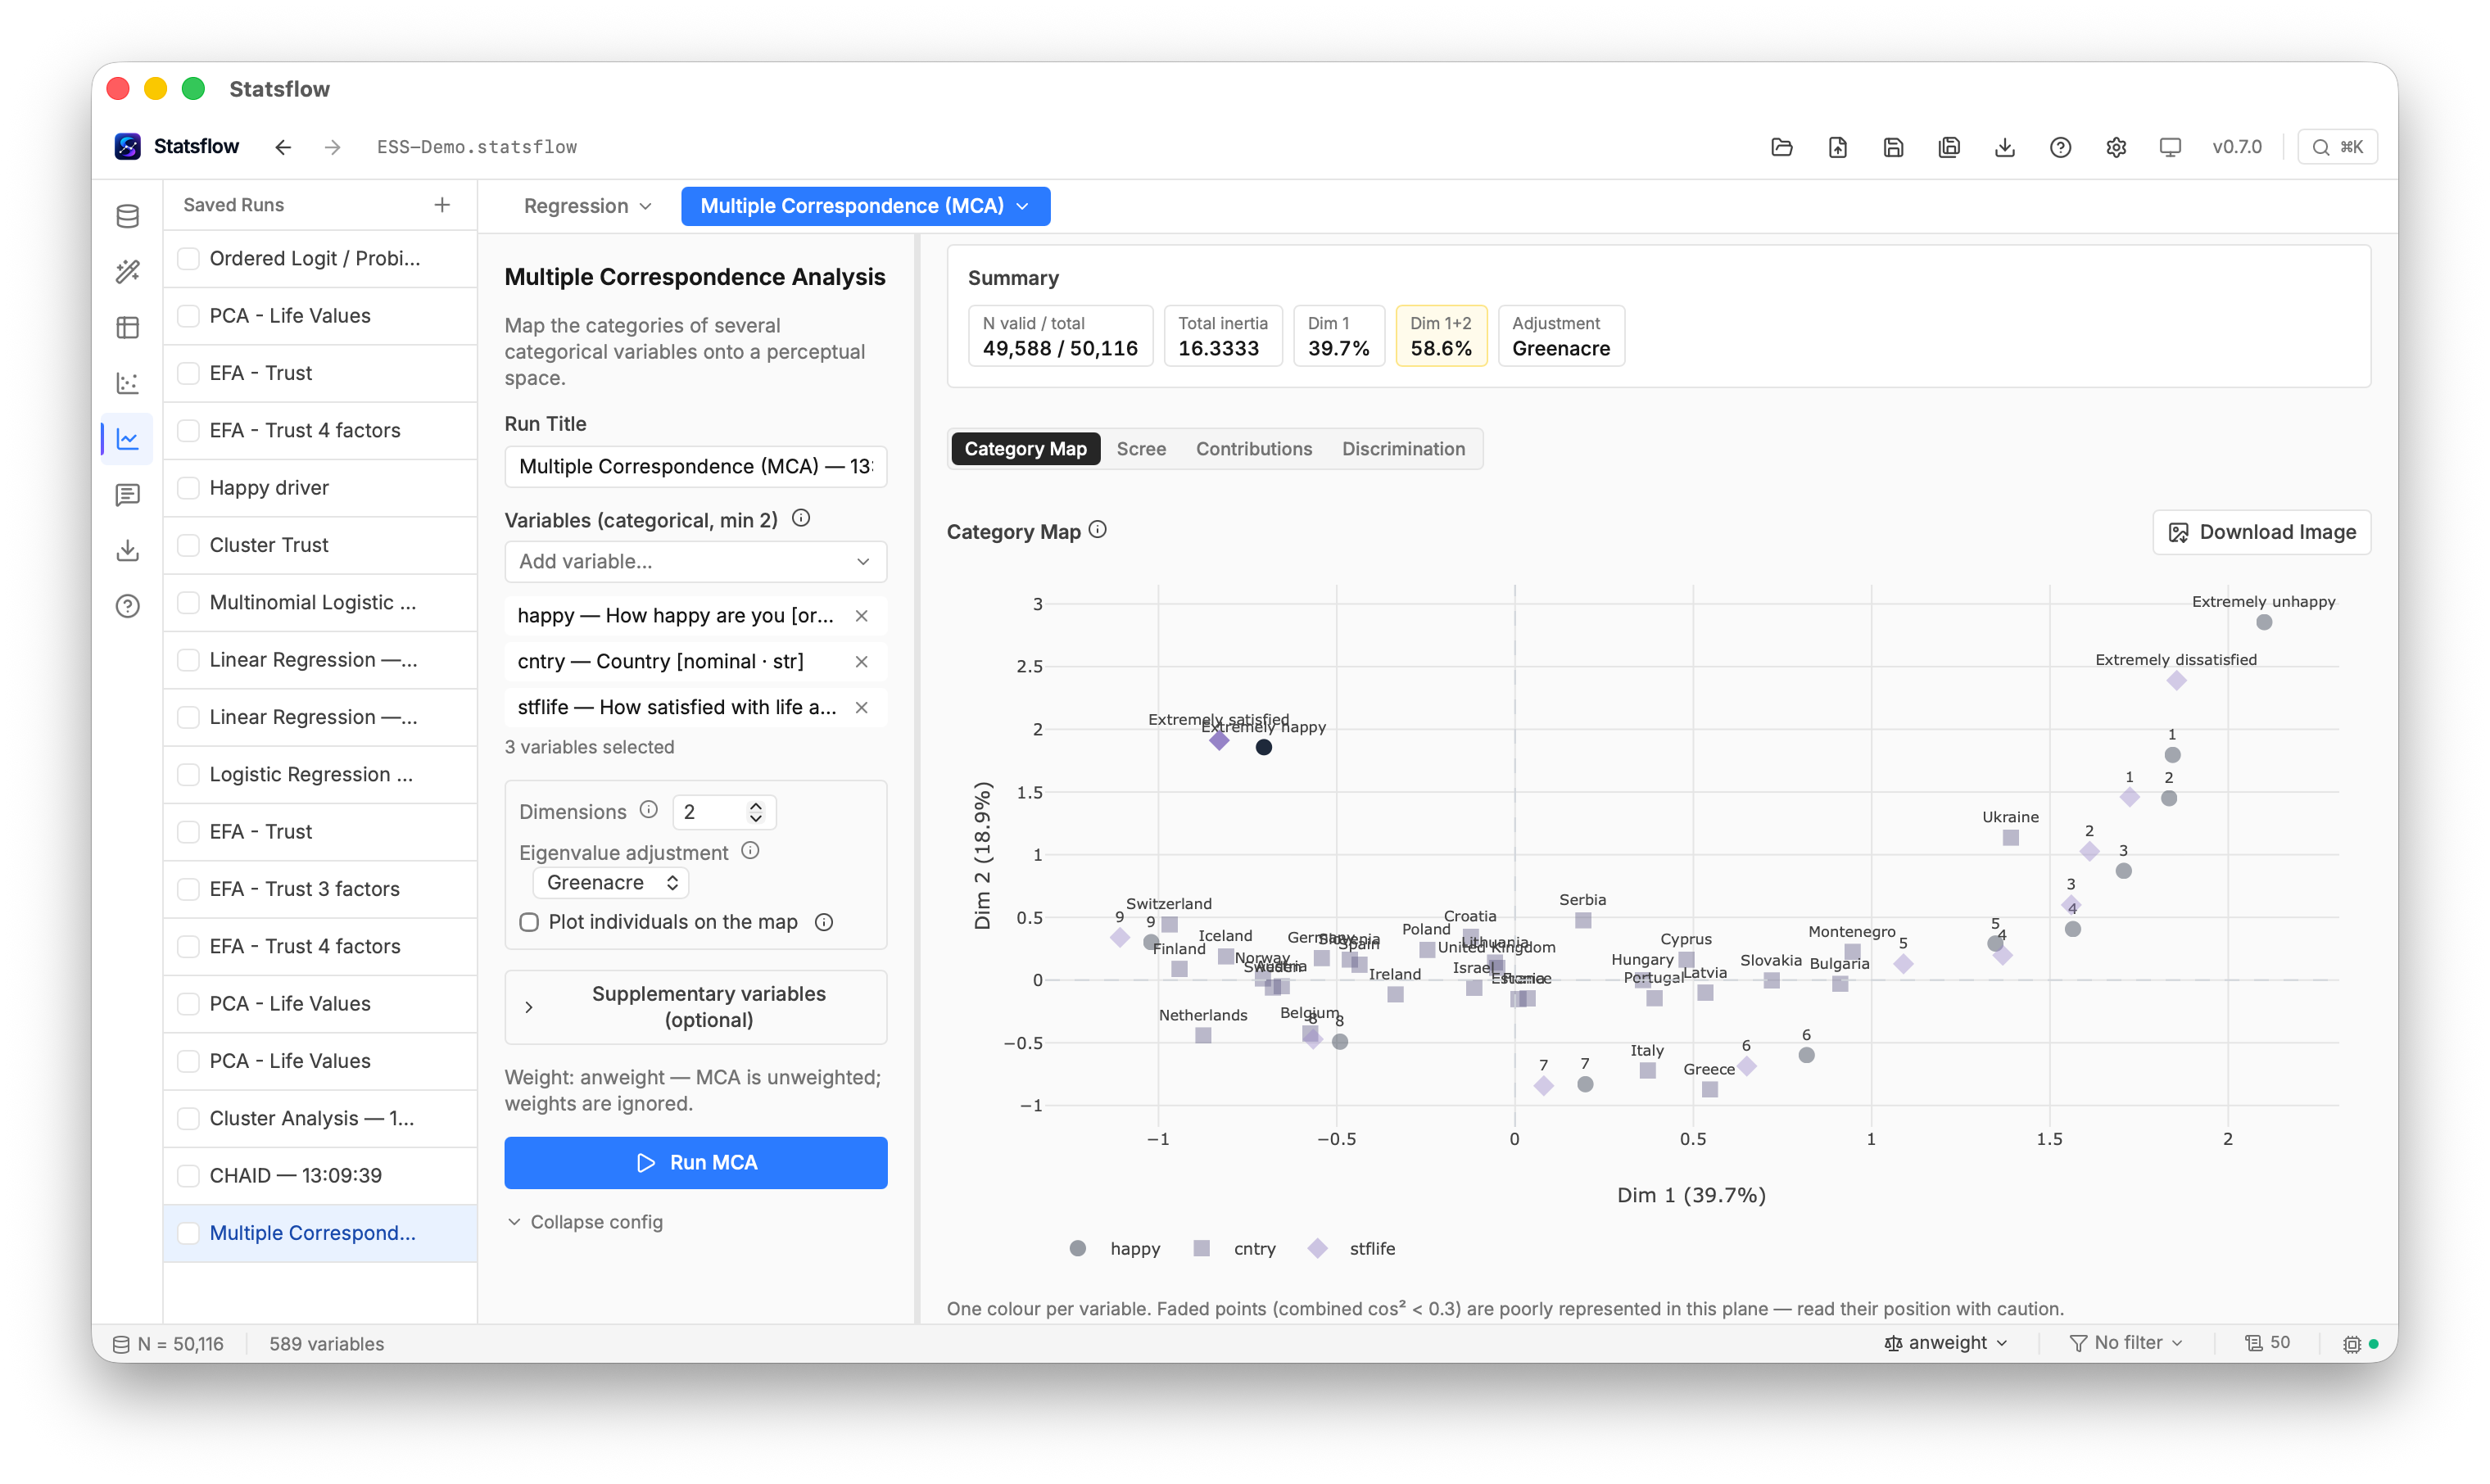Check the Happy driver run checkbox

click(188, 488)
